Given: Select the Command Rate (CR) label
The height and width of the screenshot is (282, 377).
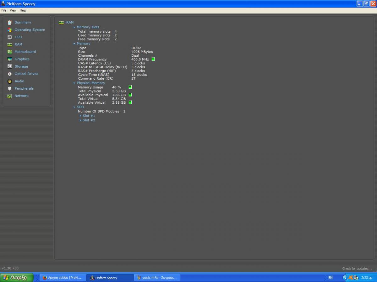Looking at the screenshot, I should tap(96, 78).
